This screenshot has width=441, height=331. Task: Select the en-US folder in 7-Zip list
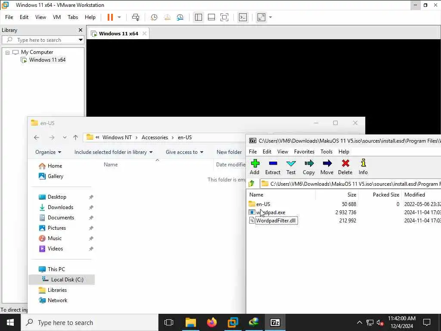[263, 204]
